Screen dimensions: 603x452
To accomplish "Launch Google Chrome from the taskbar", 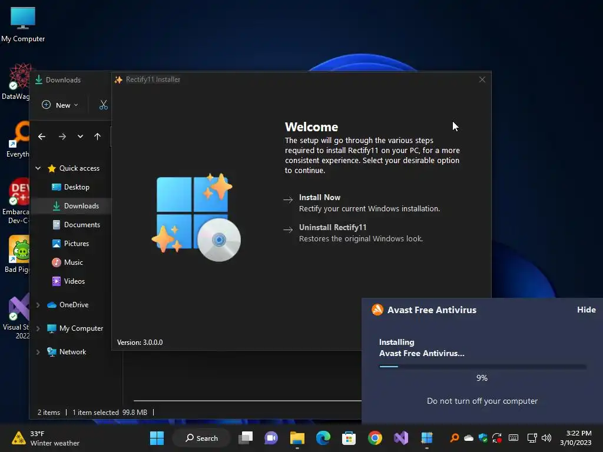I will [x=375, y=438].
